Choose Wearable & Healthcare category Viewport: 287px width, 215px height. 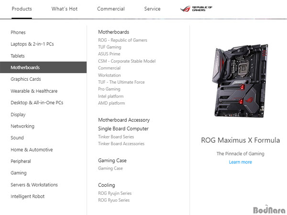coord(34,91)
